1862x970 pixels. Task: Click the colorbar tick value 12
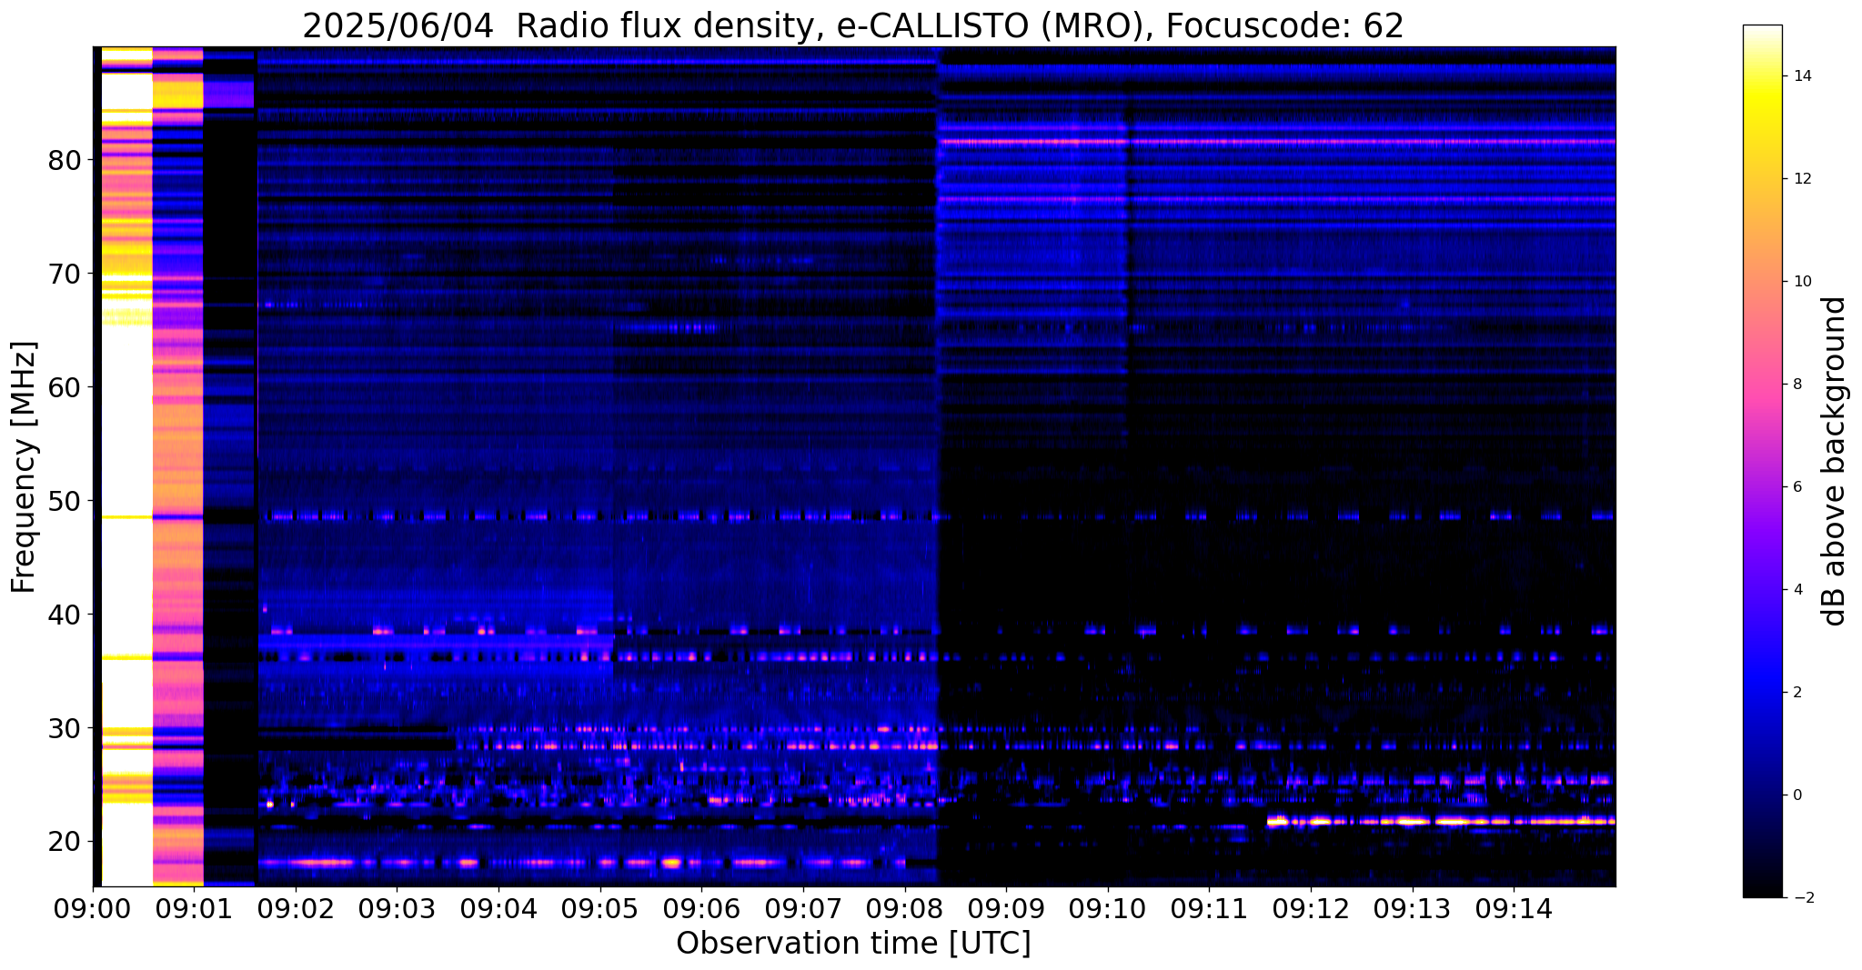[x=1801, y=179]
